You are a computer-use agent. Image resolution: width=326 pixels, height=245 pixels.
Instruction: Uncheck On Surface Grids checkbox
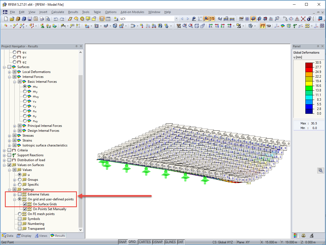click(x=25, y=204)
